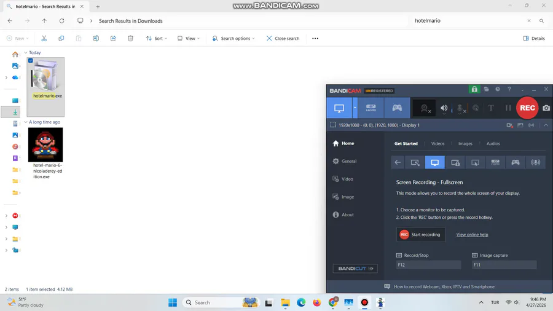Choose around-mouse recording mode with lock icon
This screenshot has height=311, width=553.
tap(455, 162)
